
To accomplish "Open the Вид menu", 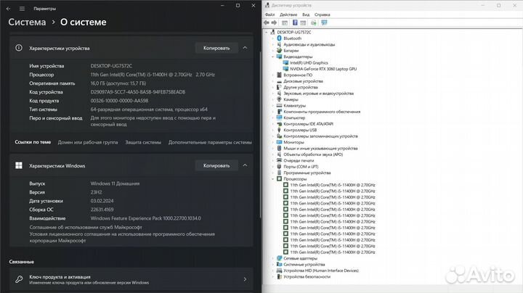I will point(306,15).
